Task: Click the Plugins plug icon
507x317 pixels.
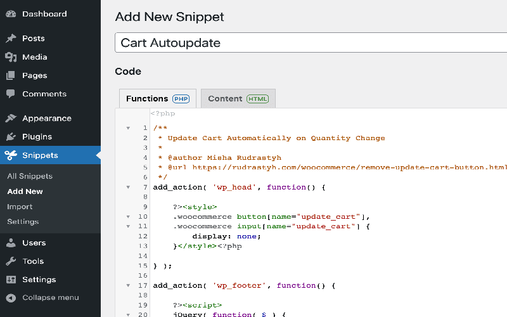Action: coord(11,136)
